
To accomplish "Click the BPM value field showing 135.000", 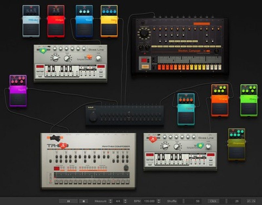I will click(149, 200).
